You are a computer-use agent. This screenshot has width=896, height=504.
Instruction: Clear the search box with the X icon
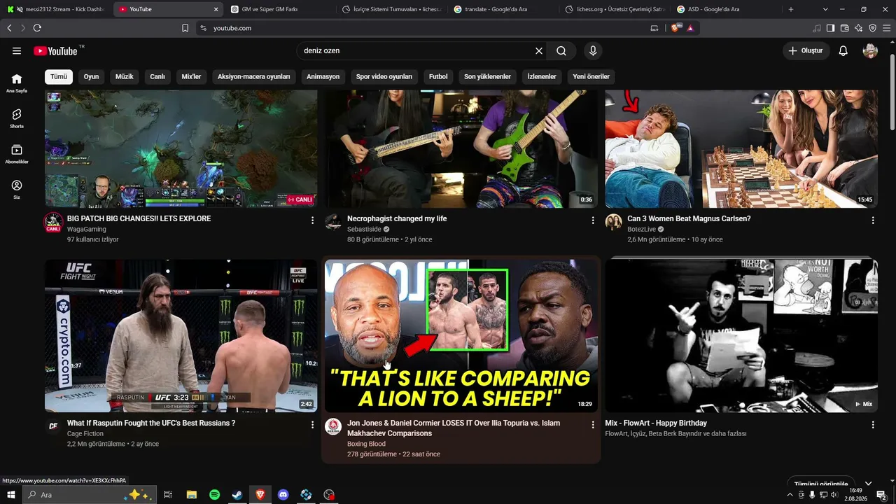(539, 51)
